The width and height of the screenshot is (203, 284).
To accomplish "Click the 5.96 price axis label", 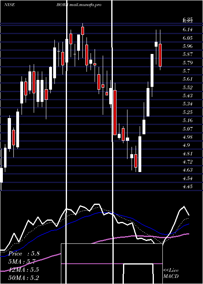I will pyautogui.click(x=188, y=46).
